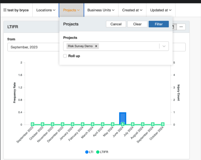This screenshot has width=201, height=160.
Task: Open the Business Units filter dropdown
Action: [101, 10]
